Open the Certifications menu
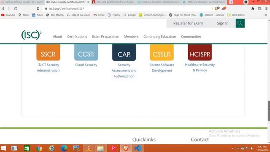The width and height of the screenshot is (270, 152). pyautogui.click(x=77, y=37)
